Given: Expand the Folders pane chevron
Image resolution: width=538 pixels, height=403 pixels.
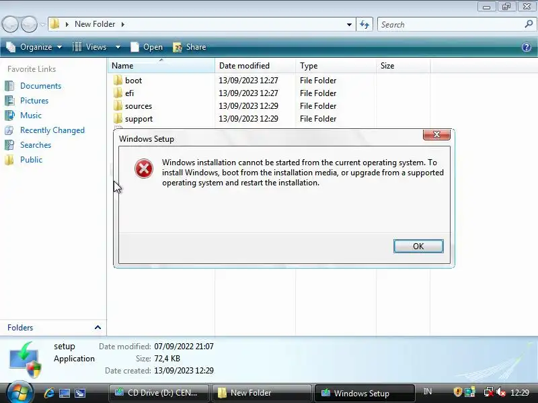Looking at the screenshot, I should click(98, 327).
